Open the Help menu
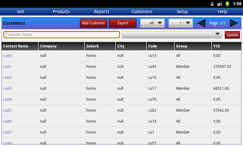This screenshot has height=146, width=243. [x=223, y=12]
